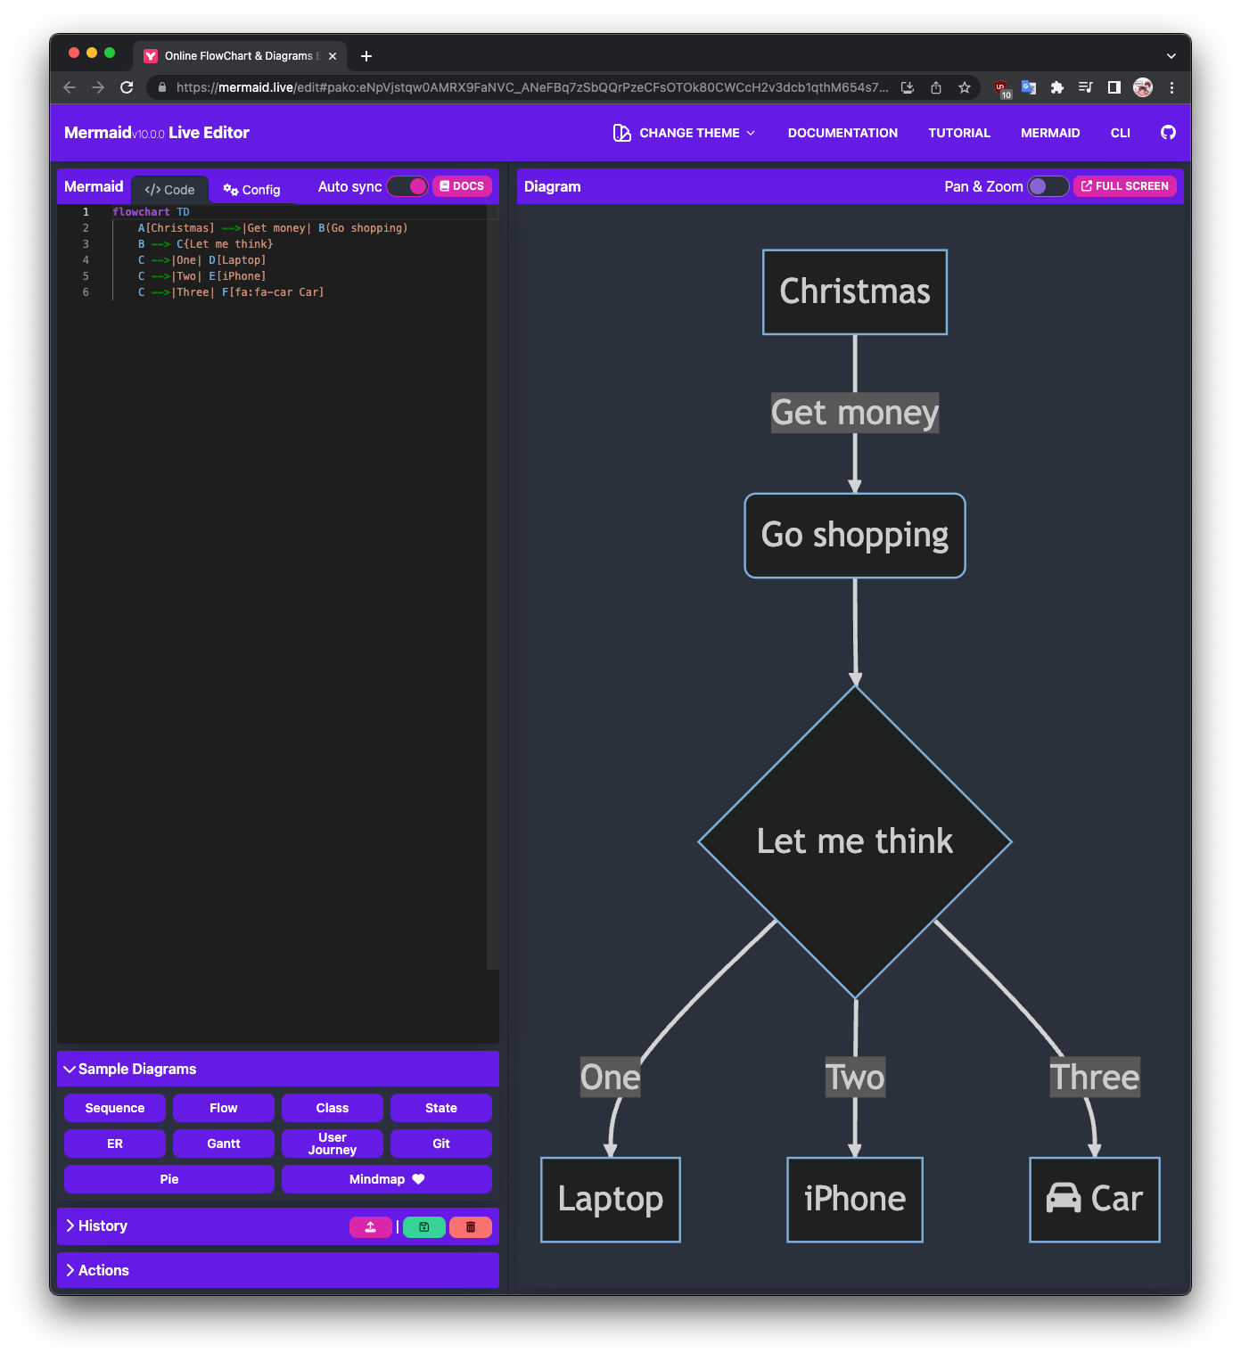
Task: Click the uBlock Origin extension icon
Action: [1002, 87]
